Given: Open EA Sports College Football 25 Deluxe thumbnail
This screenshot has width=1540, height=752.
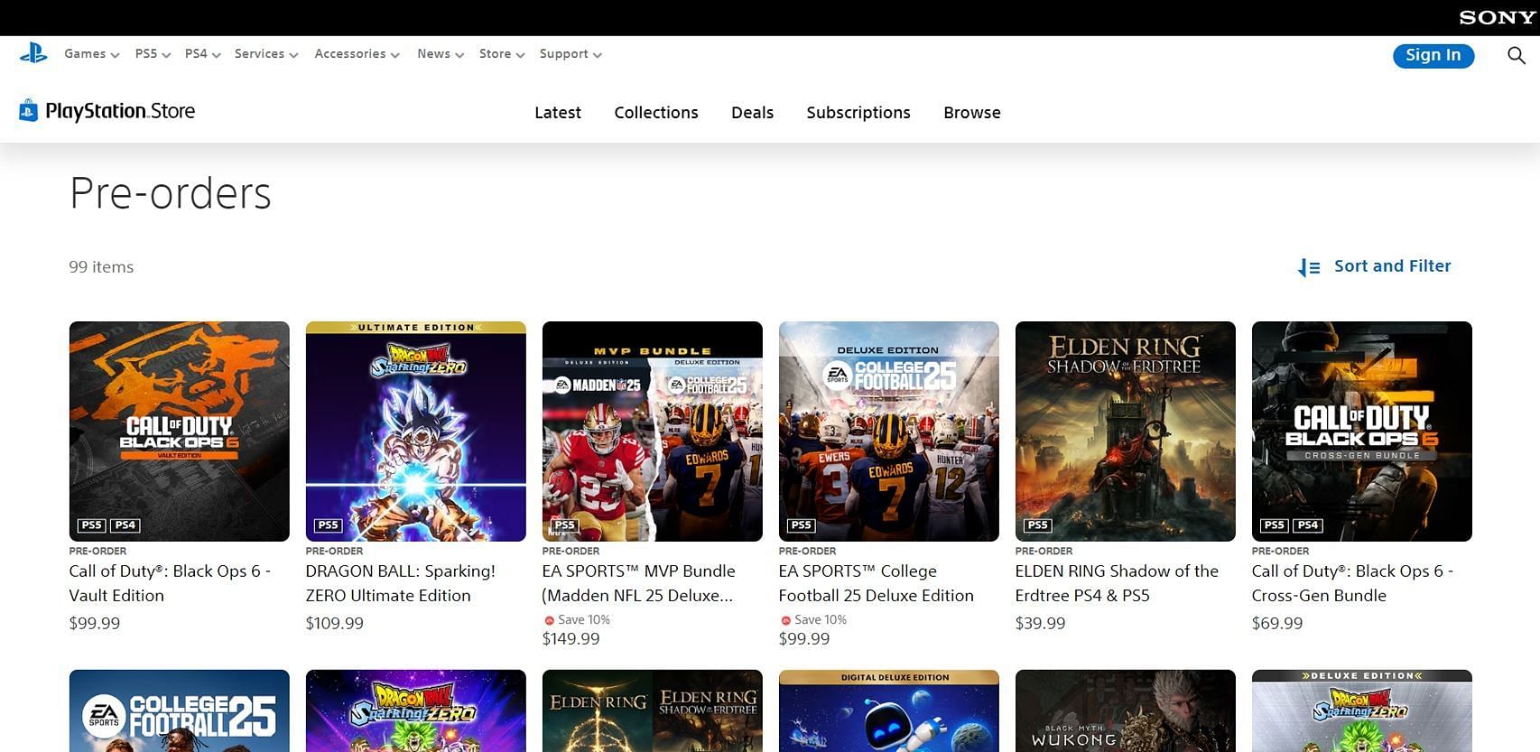Looking at the screenshot, I should [x=888, y=432].
